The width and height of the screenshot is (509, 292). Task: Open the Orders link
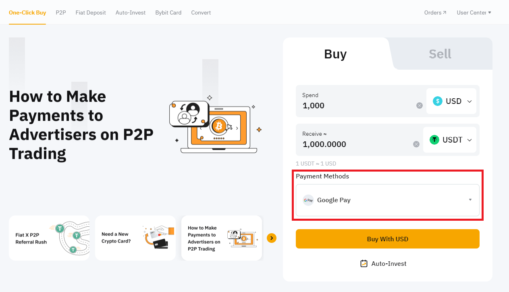[435, 12]
